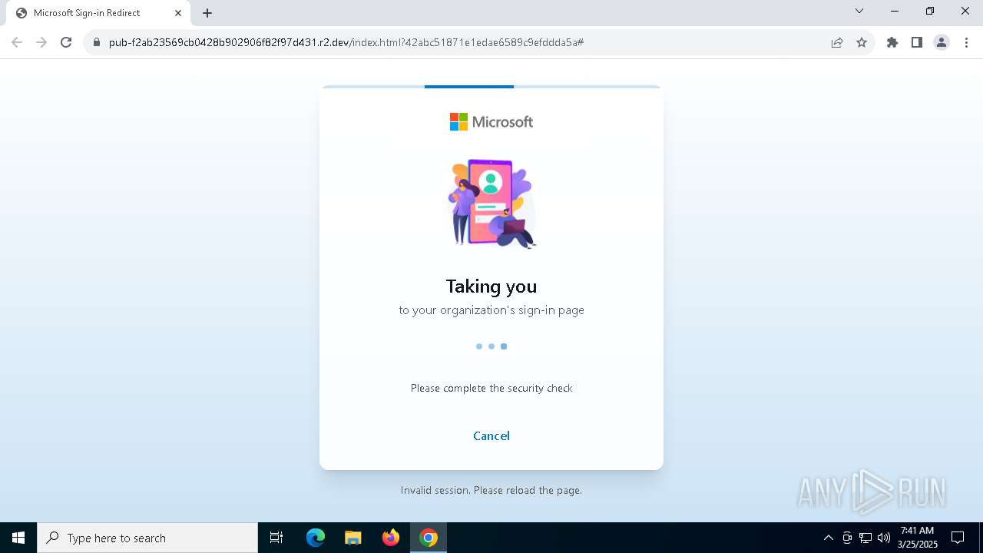Close the Microsoft Sign-in Redirect tab

(178, 13)
